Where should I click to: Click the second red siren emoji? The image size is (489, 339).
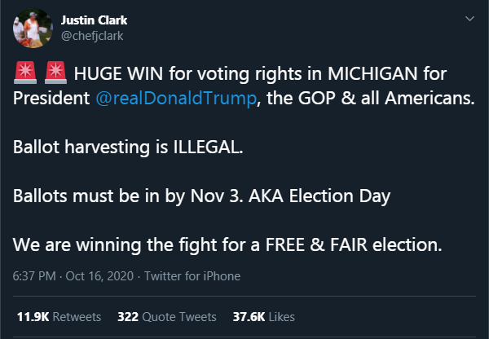(x=55, y=73)
